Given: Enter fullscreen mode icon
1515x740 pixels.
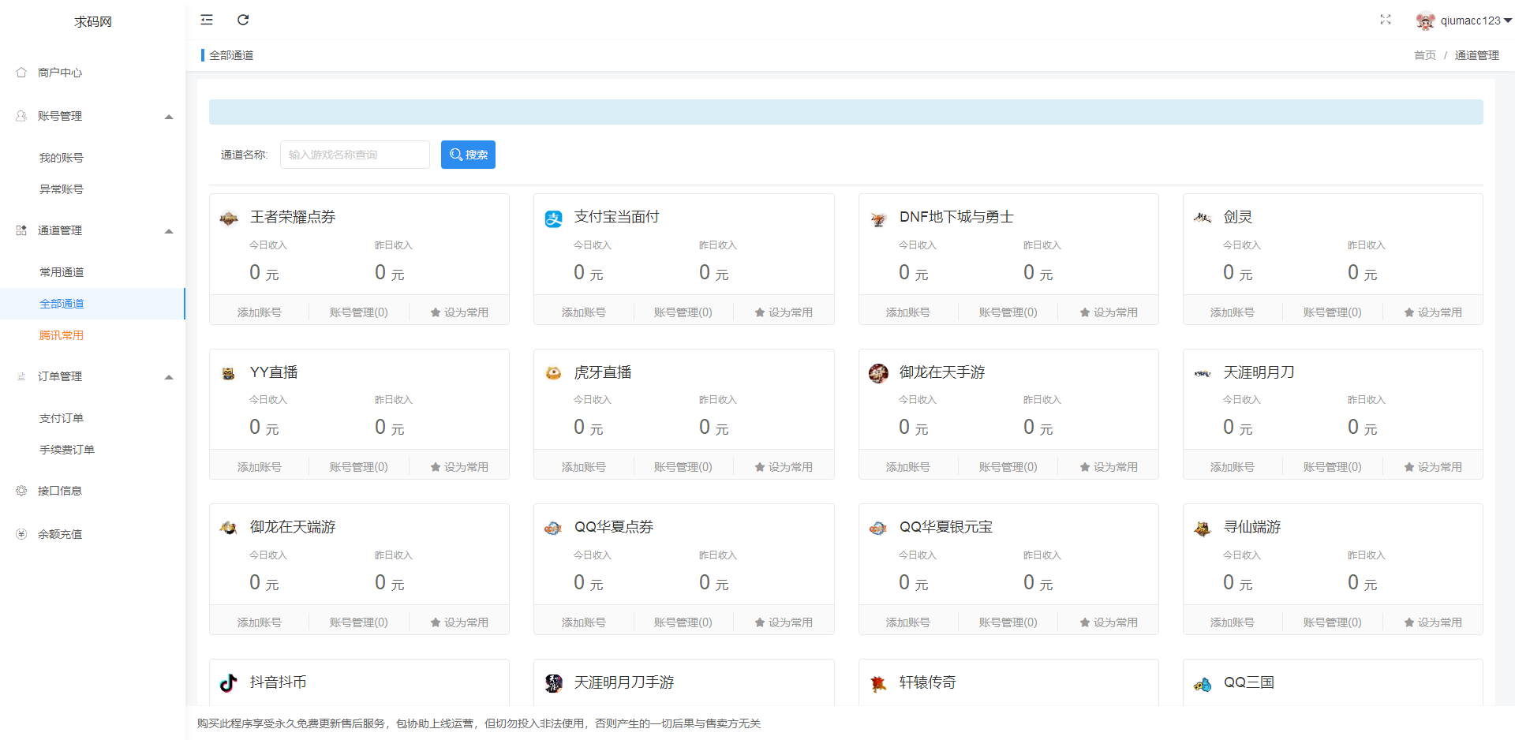Looking at the screenshot, I should click(x=1386, y=20).
